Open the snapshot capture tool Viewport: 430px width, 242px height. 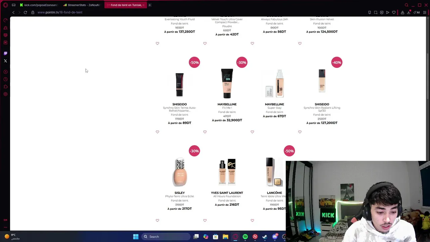point(376,12)
